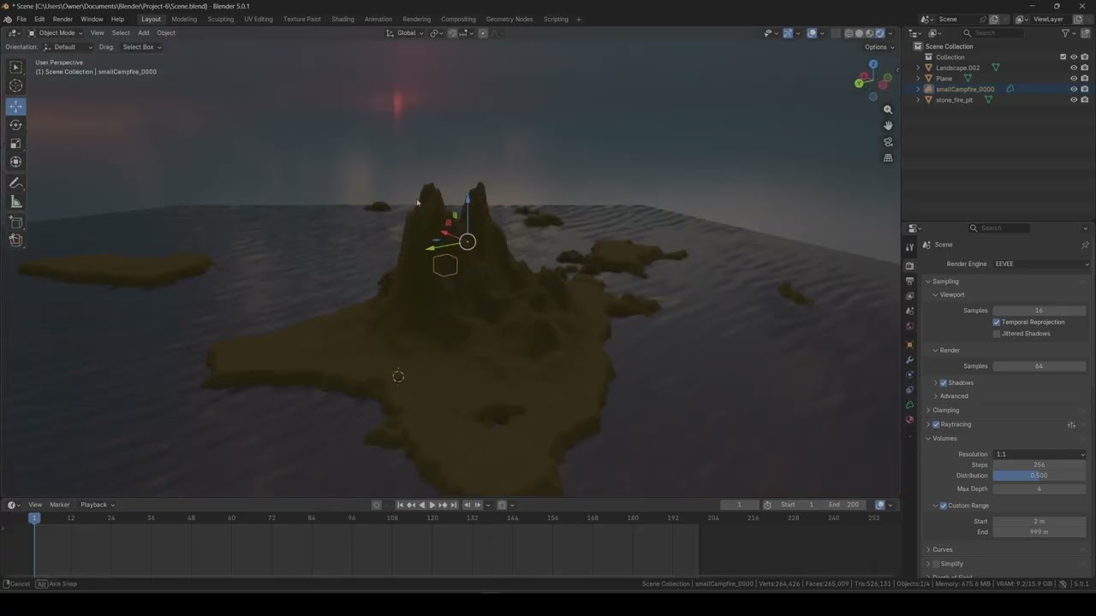Open the Object Mode dropdown
This screenshot has height=616, width=1096.
55,33
